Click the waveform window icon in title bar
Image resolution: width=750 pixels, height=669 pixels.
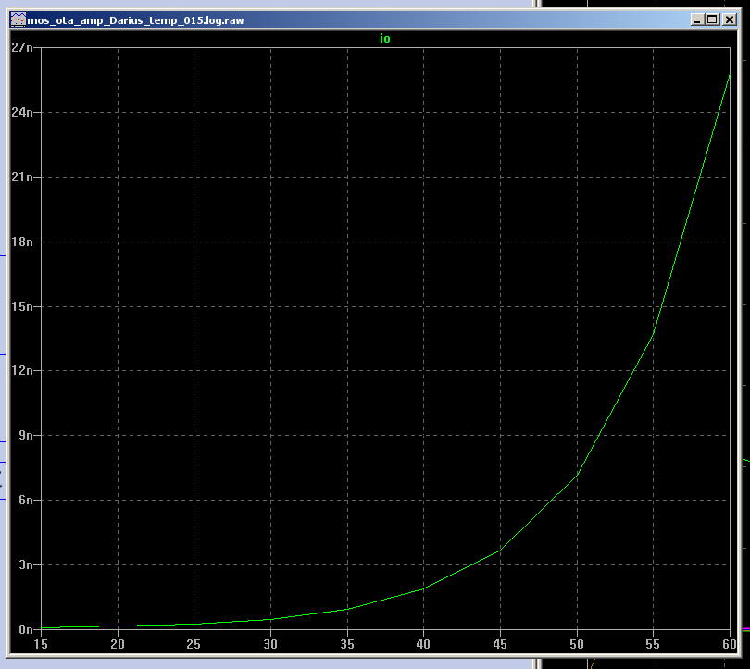pos(19,19)
